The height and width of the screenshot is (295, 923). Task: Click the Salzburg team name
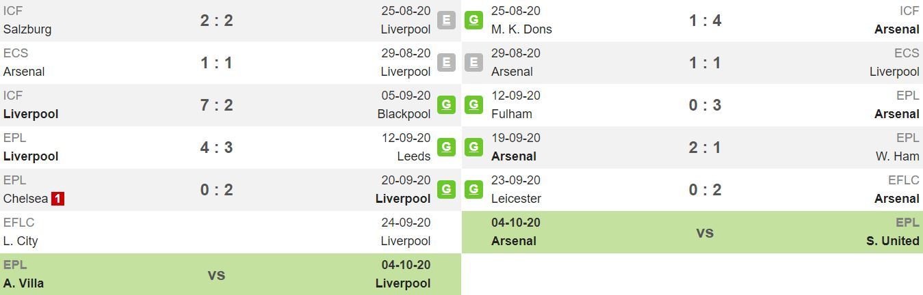pos(27,29)
